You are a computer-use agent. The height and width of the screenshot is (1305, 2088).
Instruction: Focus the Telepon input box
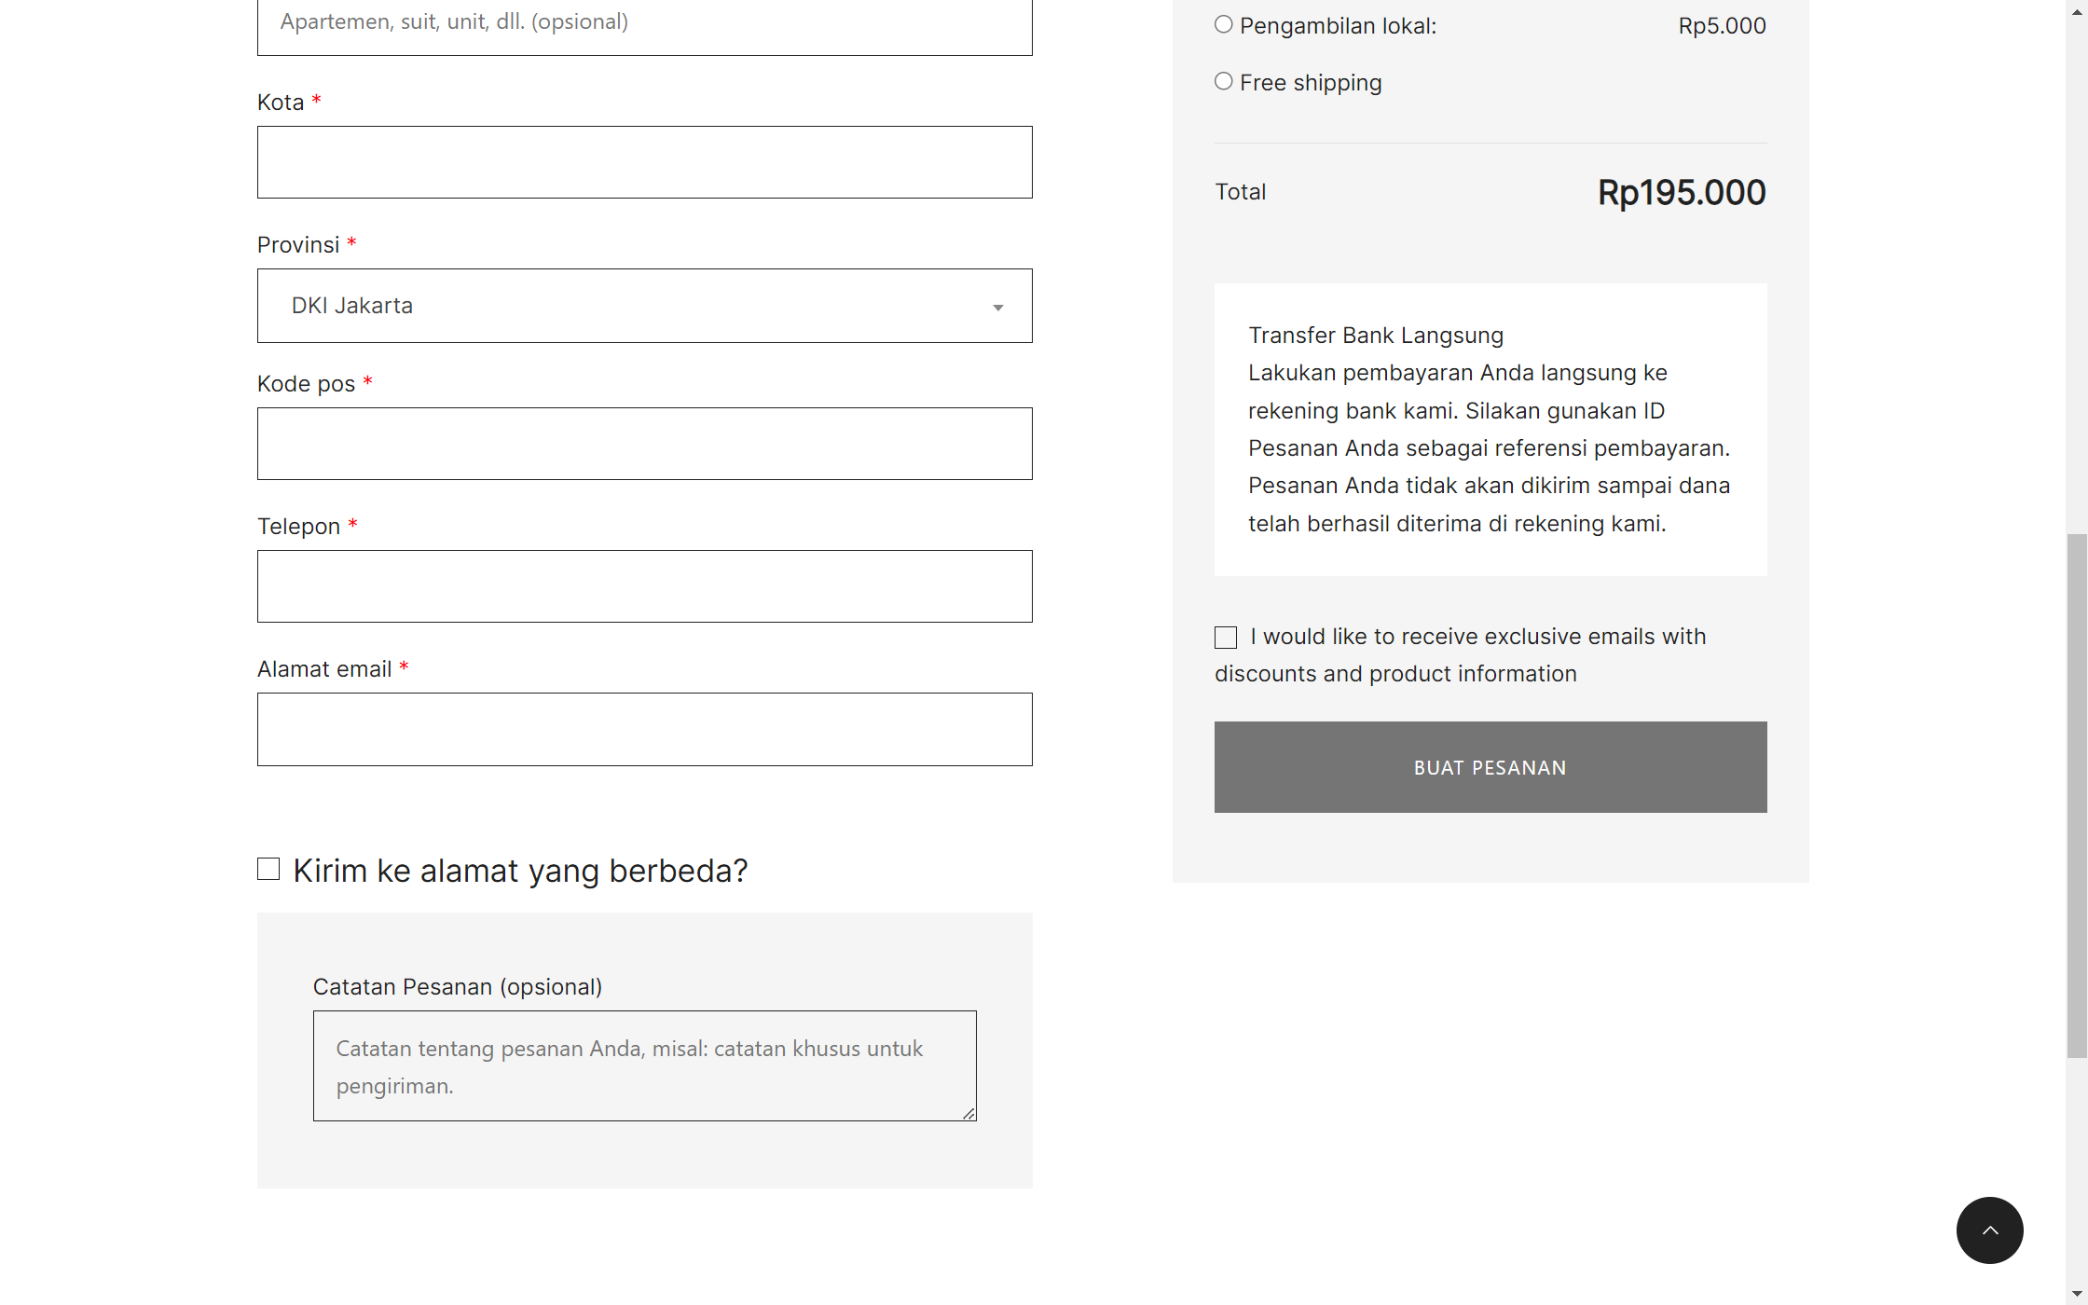coord(643,586)
